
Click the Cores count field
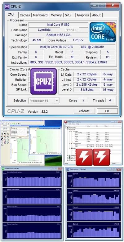pos(83,100)
